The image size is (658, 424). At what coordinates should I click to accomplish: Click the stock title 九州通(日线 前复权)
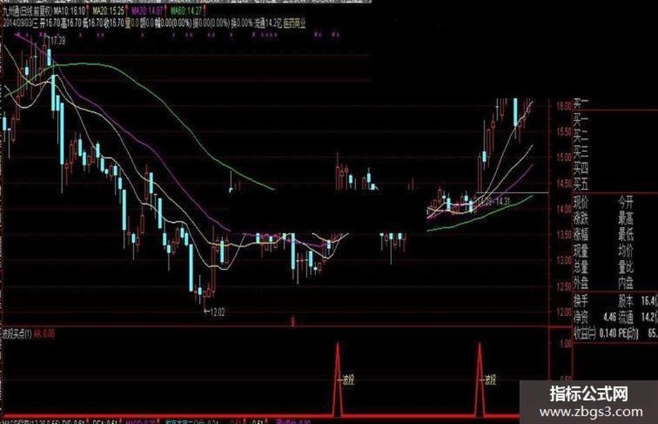pyautogui.click(x=27, y=10)
